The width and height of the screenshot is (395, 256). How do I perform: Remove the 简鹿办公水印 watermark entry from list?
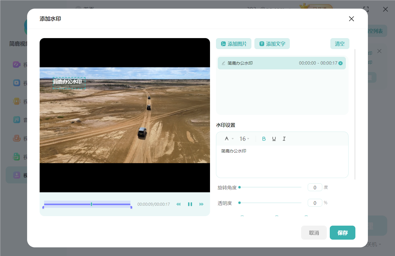[340, 63]
